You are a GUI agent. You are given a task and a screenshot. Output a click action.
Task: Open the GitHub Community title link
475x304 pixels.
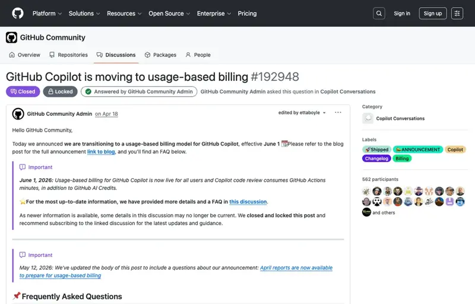pos(53,37)
